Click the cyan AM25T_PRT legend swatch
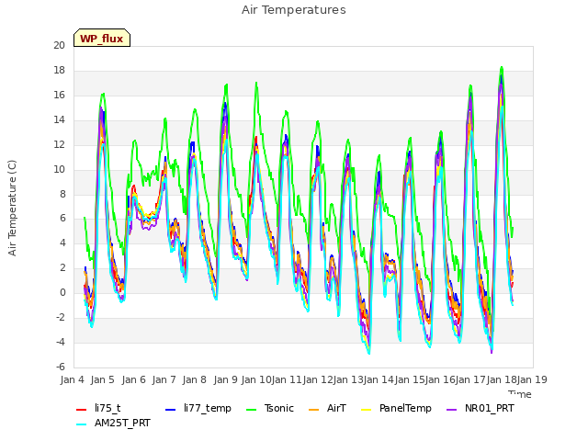The height and width of the screenshot is (441, 588). click(x=81, y=424)
